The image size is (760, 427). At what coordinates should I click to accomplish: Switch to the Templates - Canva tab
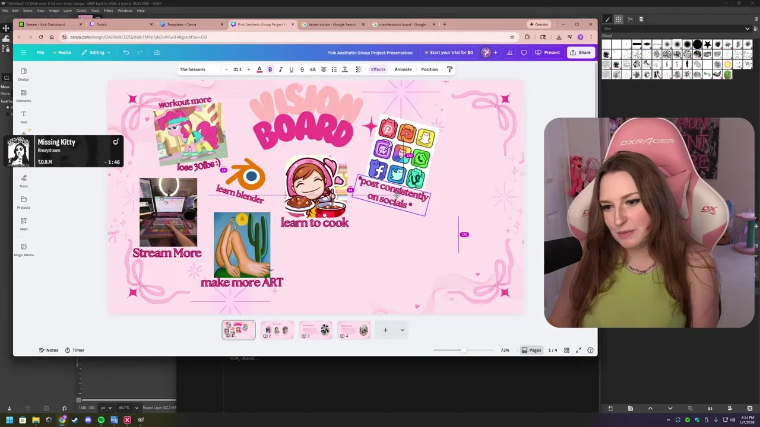tap(191, 24)
